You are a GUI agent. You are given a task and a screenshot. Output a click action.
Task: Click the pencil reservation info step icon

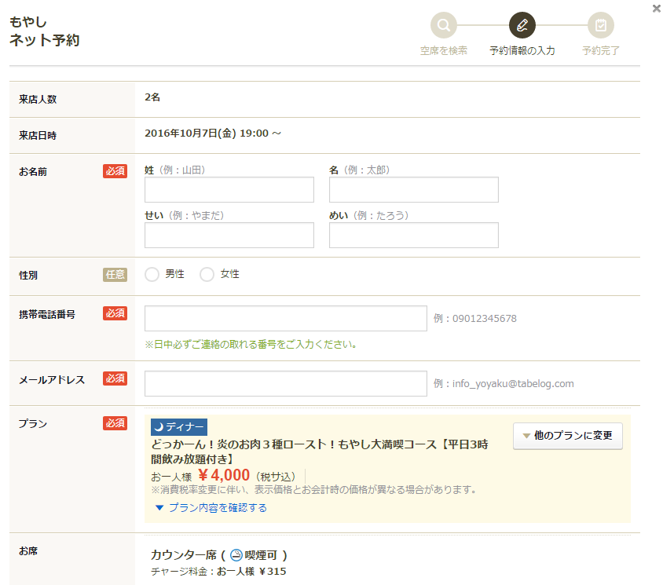coord(522,25)
